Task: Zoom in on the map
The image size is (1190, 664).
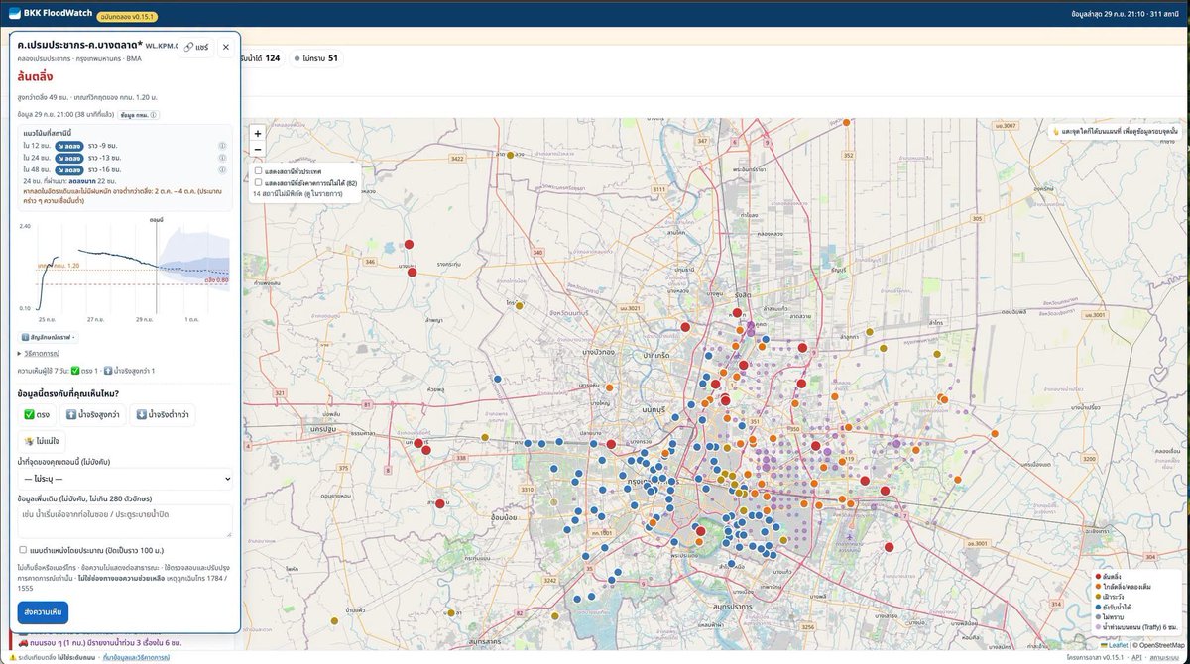Action: point(258,133)
